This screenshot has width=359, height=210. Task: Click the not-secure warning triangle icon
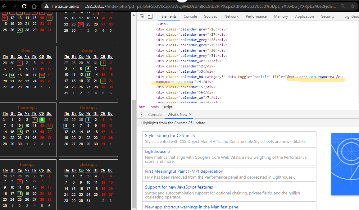click(x=47, y=6)
